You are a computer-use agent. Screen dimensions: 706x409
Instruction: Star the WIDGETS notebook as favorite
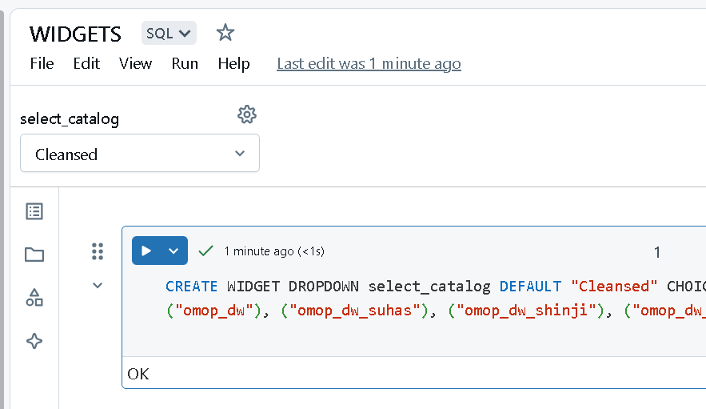coord(225,33)
